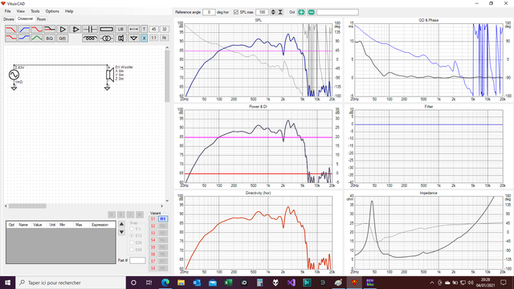The width and height of the screenshot is (514, 289).
Task: Click the SPL max value field
Action: tap(262, 12)
